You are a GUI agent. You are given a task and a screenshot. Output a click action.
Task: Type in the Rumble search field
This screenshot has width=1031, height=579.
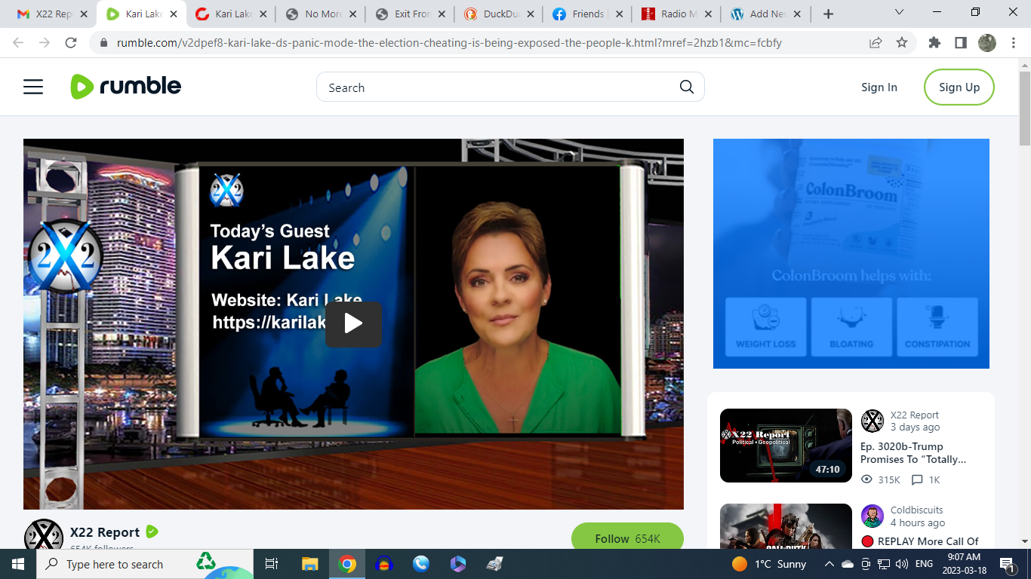498,87
